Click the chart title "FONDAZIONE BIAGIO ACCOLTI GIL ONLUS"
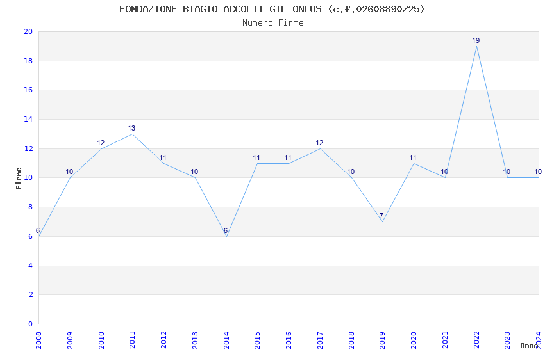The height and width of the screenshot is (352, 545). 221,9
